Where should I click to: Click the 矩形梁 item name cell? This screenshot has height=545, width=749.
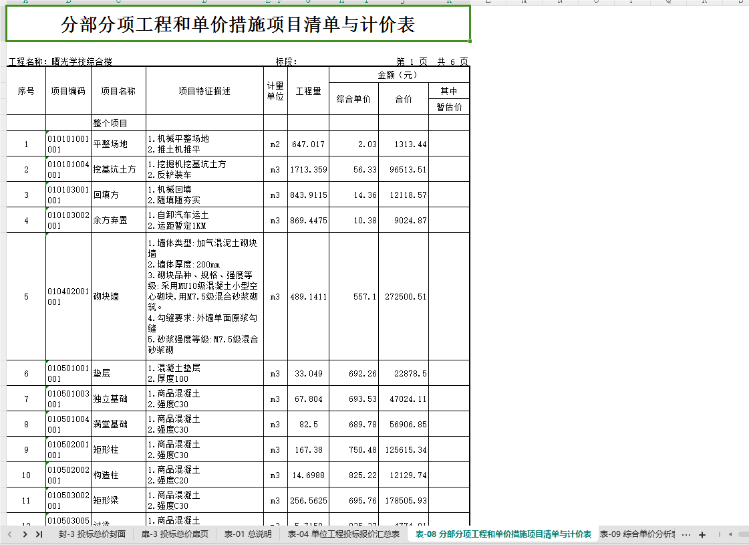coord(118,500)
